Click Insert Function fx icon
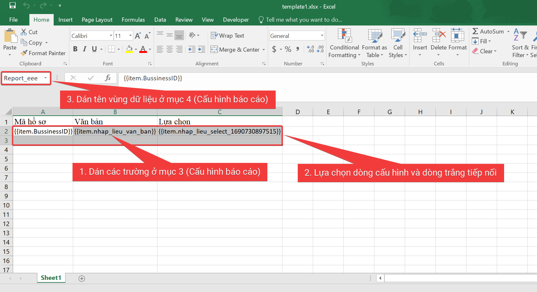Image resolution: width=537 pixels, height=292 pixels. pyautogui.click(x=108, y=78)
